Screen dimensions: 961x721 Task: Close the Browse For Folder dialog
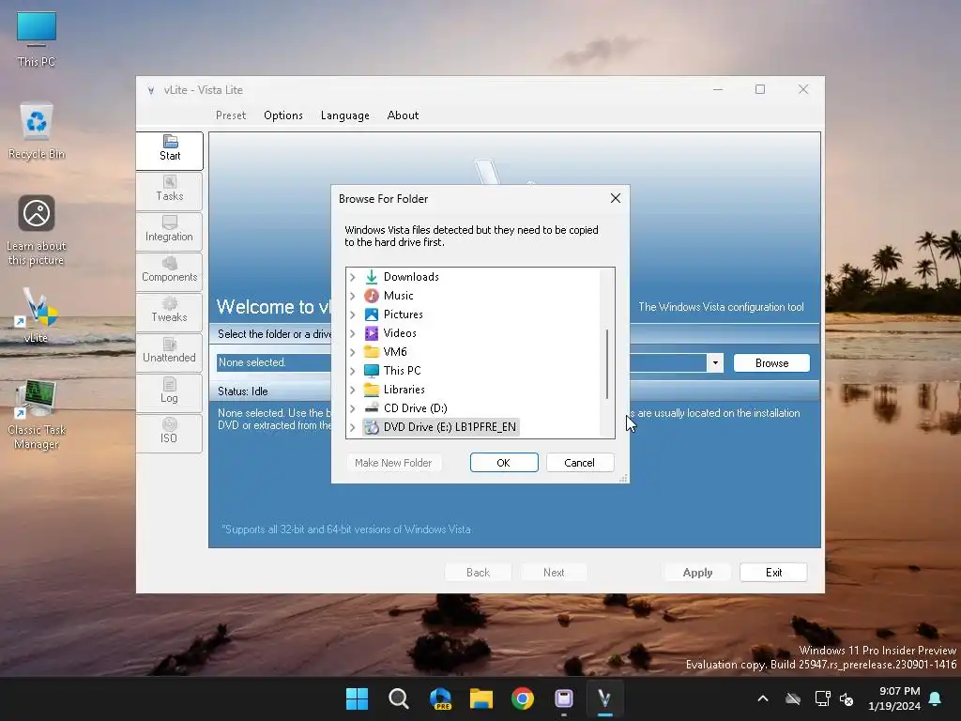coord(616,198)
